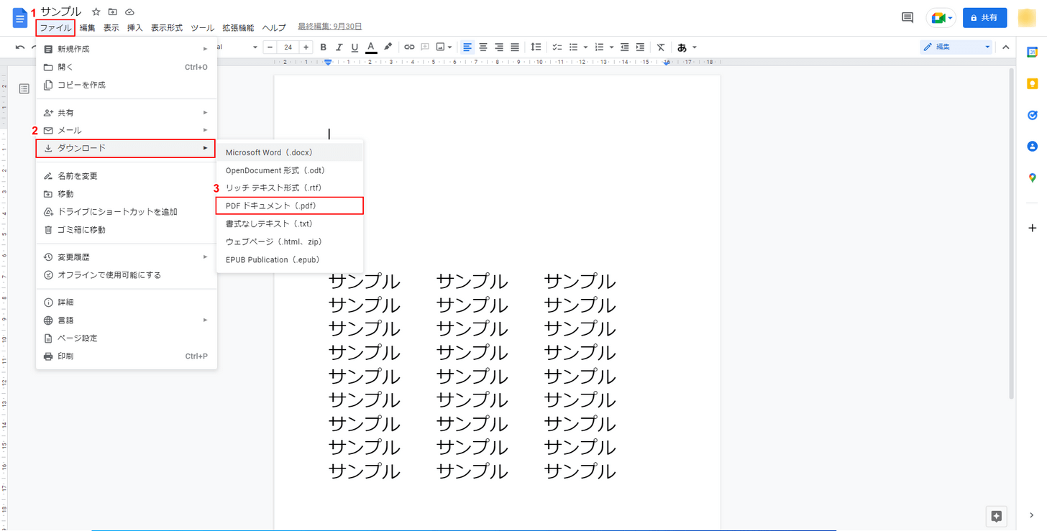
Task: Click the numbered list icon
Action: [600, 47]
